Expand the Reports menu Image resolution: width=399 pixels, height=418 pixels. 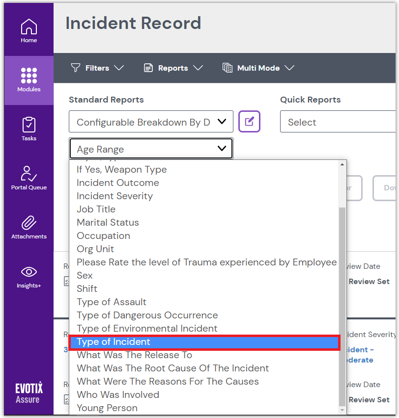click(173, 68)
